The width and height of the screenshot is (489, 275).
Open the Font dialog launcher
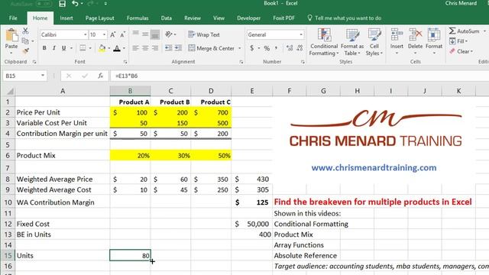(125, 62)
